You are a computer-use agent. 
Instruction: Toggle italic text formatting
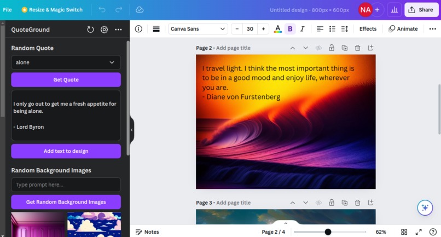coord(303,28)
